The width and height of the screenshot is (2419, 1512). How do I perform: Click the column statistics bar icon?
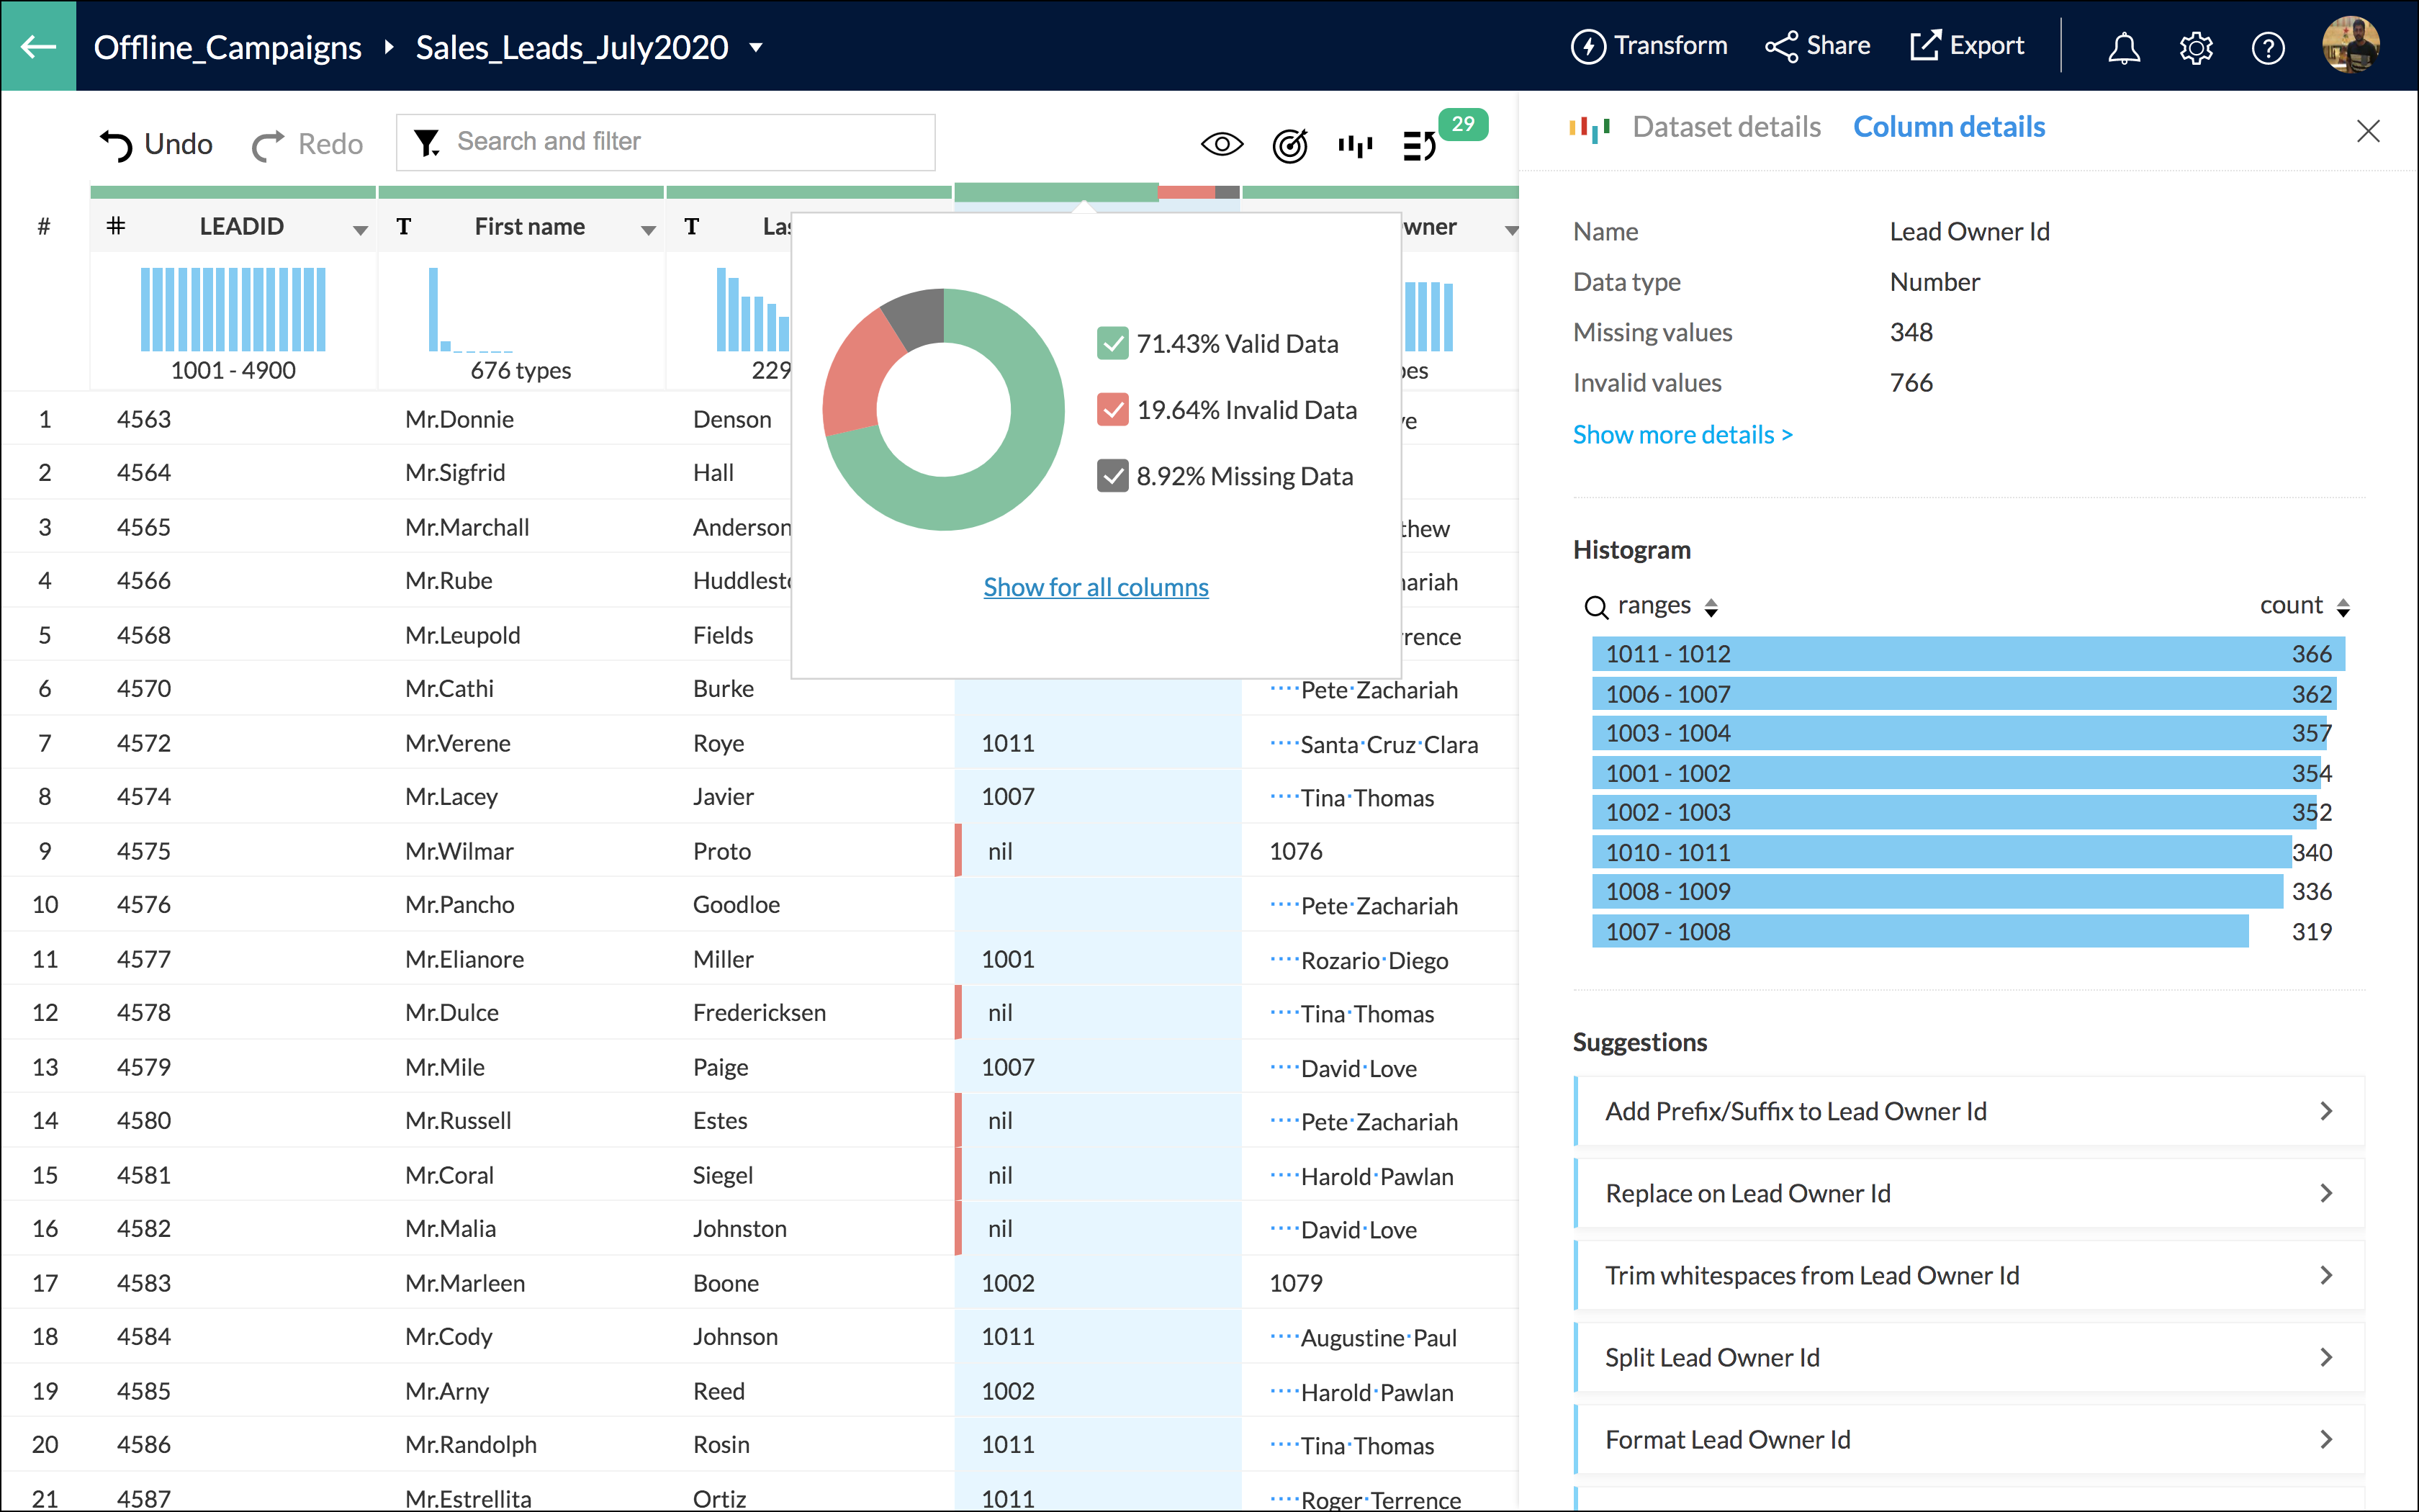point(1356,145)
